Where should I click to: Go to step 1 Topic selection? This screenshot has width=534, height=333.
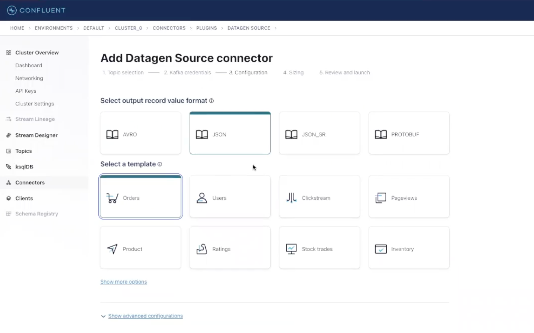123,72
